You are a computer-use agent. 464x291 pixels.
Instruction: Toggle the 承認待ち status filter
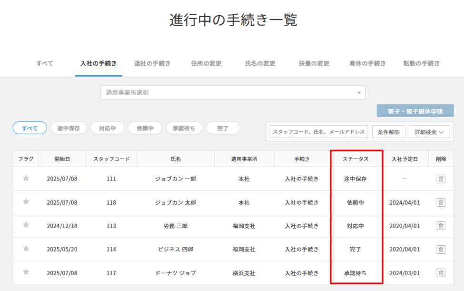[x=184, y=128]
